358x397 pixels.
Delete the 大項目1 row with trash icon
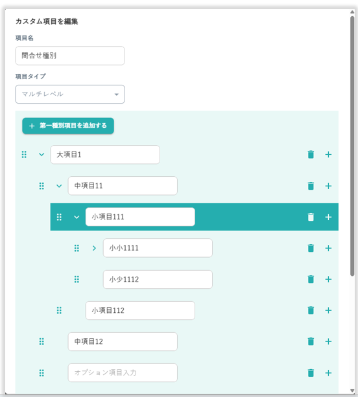pos(311,154)
